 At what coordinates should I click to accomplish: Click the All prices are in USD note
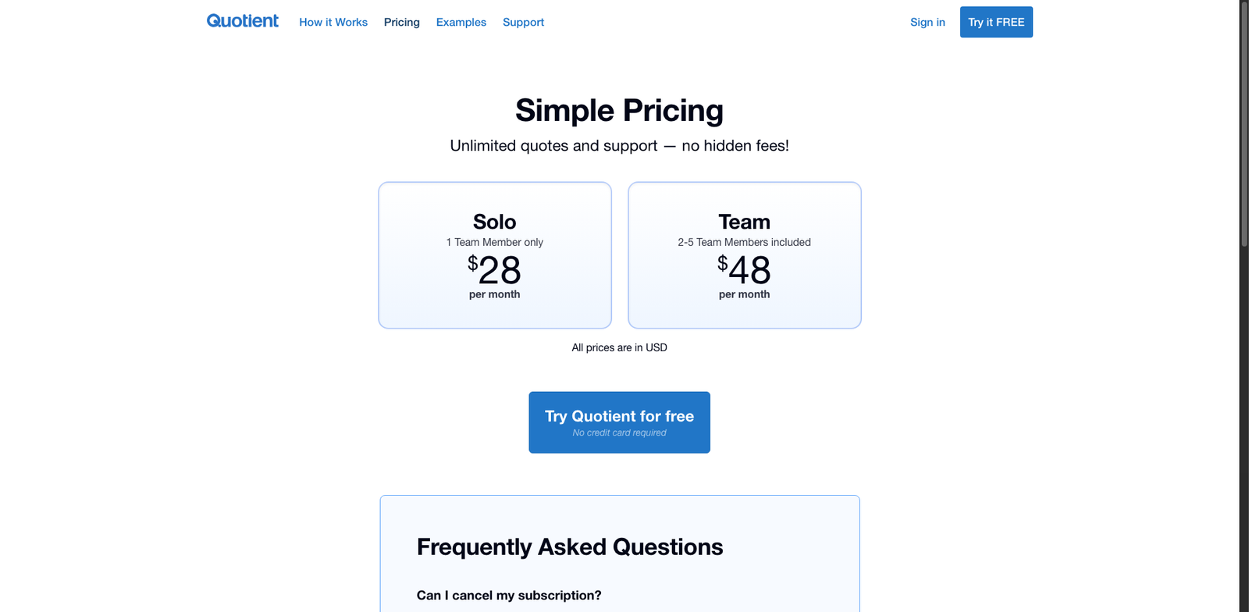point(619,347)
